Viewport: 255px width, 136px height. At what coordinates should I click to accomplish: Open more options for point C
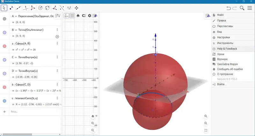[x=57, y=57]
